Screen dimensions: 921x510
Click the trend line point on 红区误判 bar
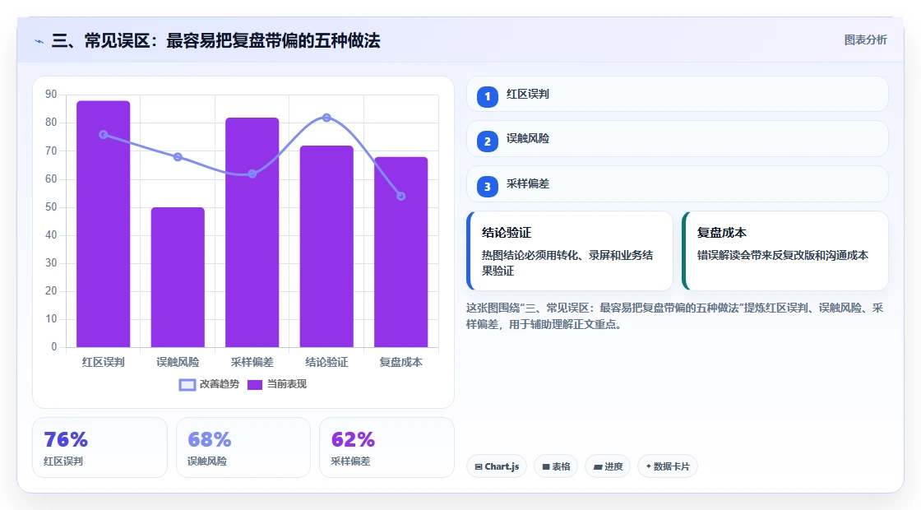click(x=104, y=135)
